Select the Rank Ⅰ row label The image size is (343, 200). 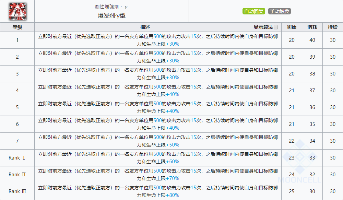pyautogui.click(x=17, y=158)
